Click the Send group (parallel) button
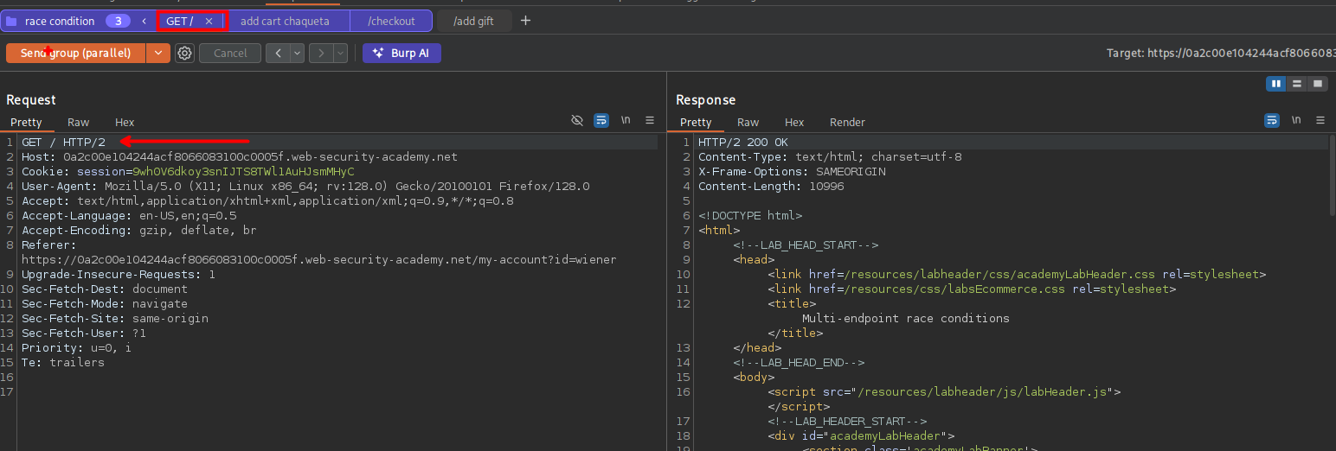Viewport: 1336px width, 451px height. click(x=76, y=54)
